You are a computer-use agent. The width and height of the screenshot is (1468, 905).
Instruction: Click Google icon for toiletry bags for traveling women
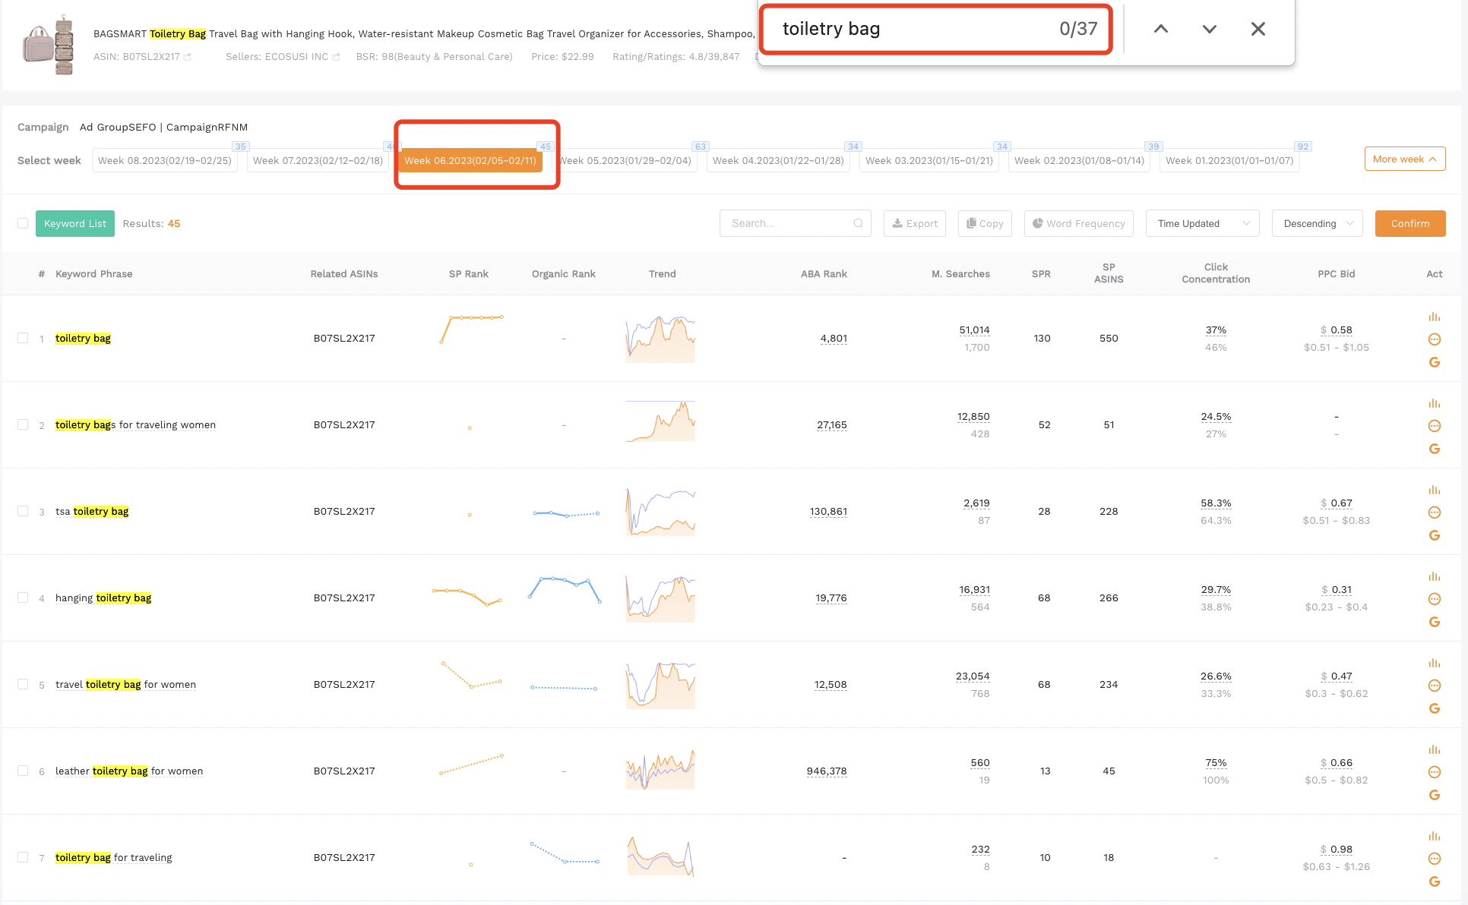pyautogui.click(x=1435, y=449)
